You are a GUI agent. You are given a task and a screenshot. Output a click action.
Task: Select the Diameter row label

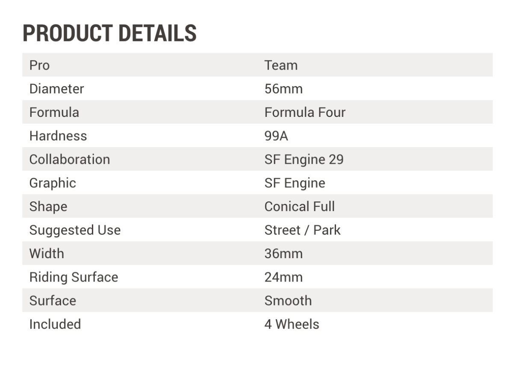56,89
